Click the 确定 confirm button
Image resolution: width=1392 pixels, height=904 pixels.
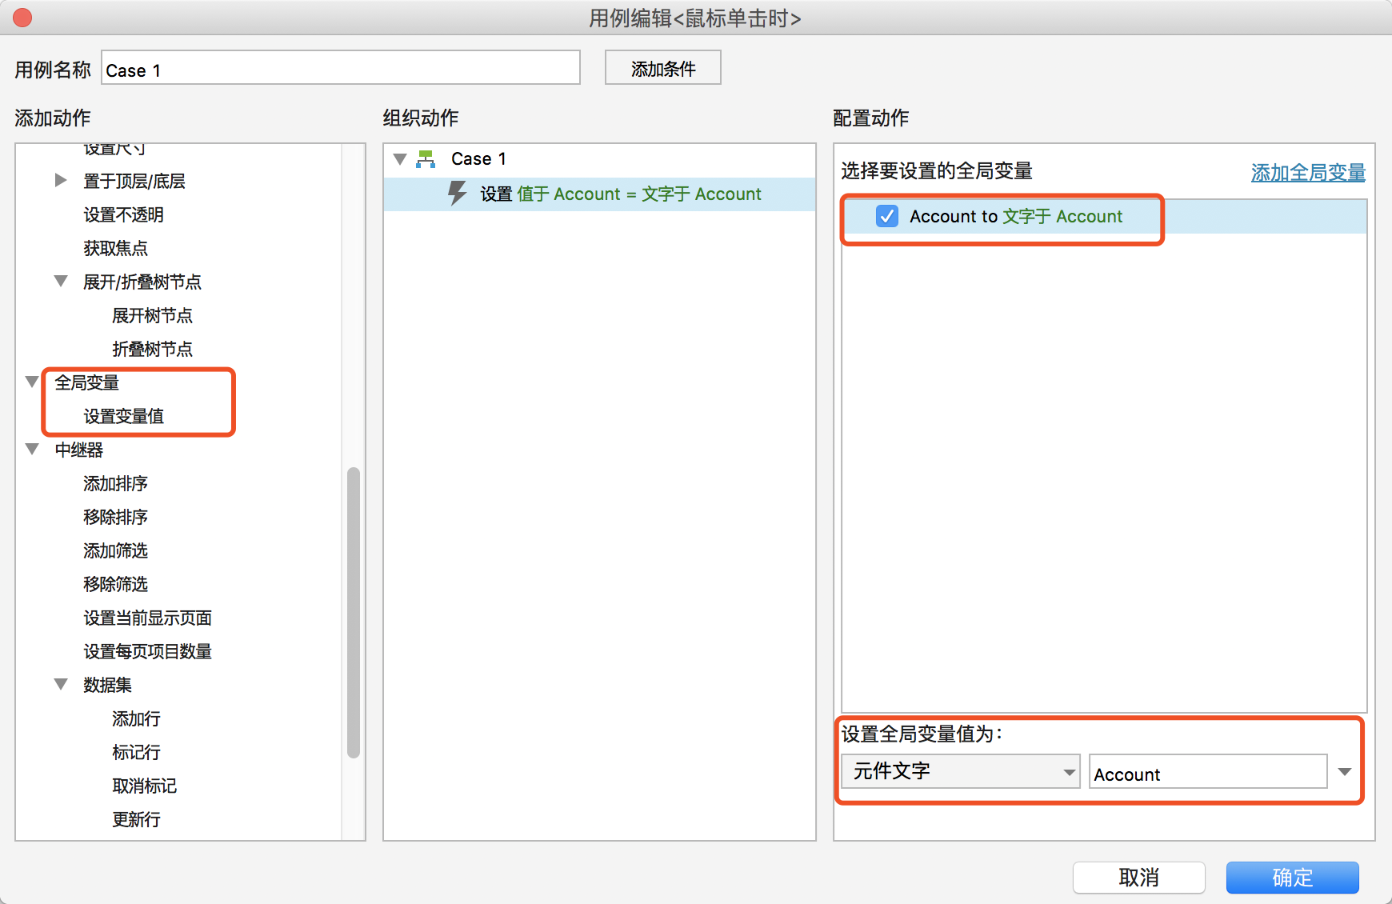[1292, 878]
